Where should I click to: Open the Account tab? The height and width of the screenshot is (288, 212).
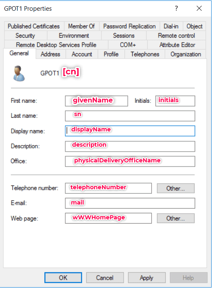[x=82, y=54]
